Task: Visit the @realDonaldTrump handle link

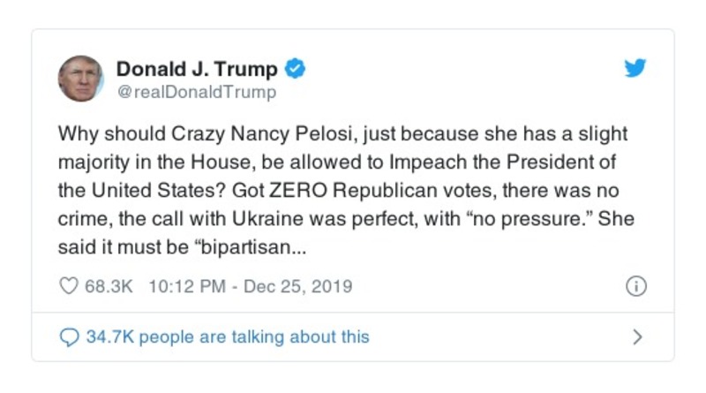Action: (x=196, y=92)
